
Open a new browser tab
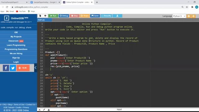tap(97, 2)
